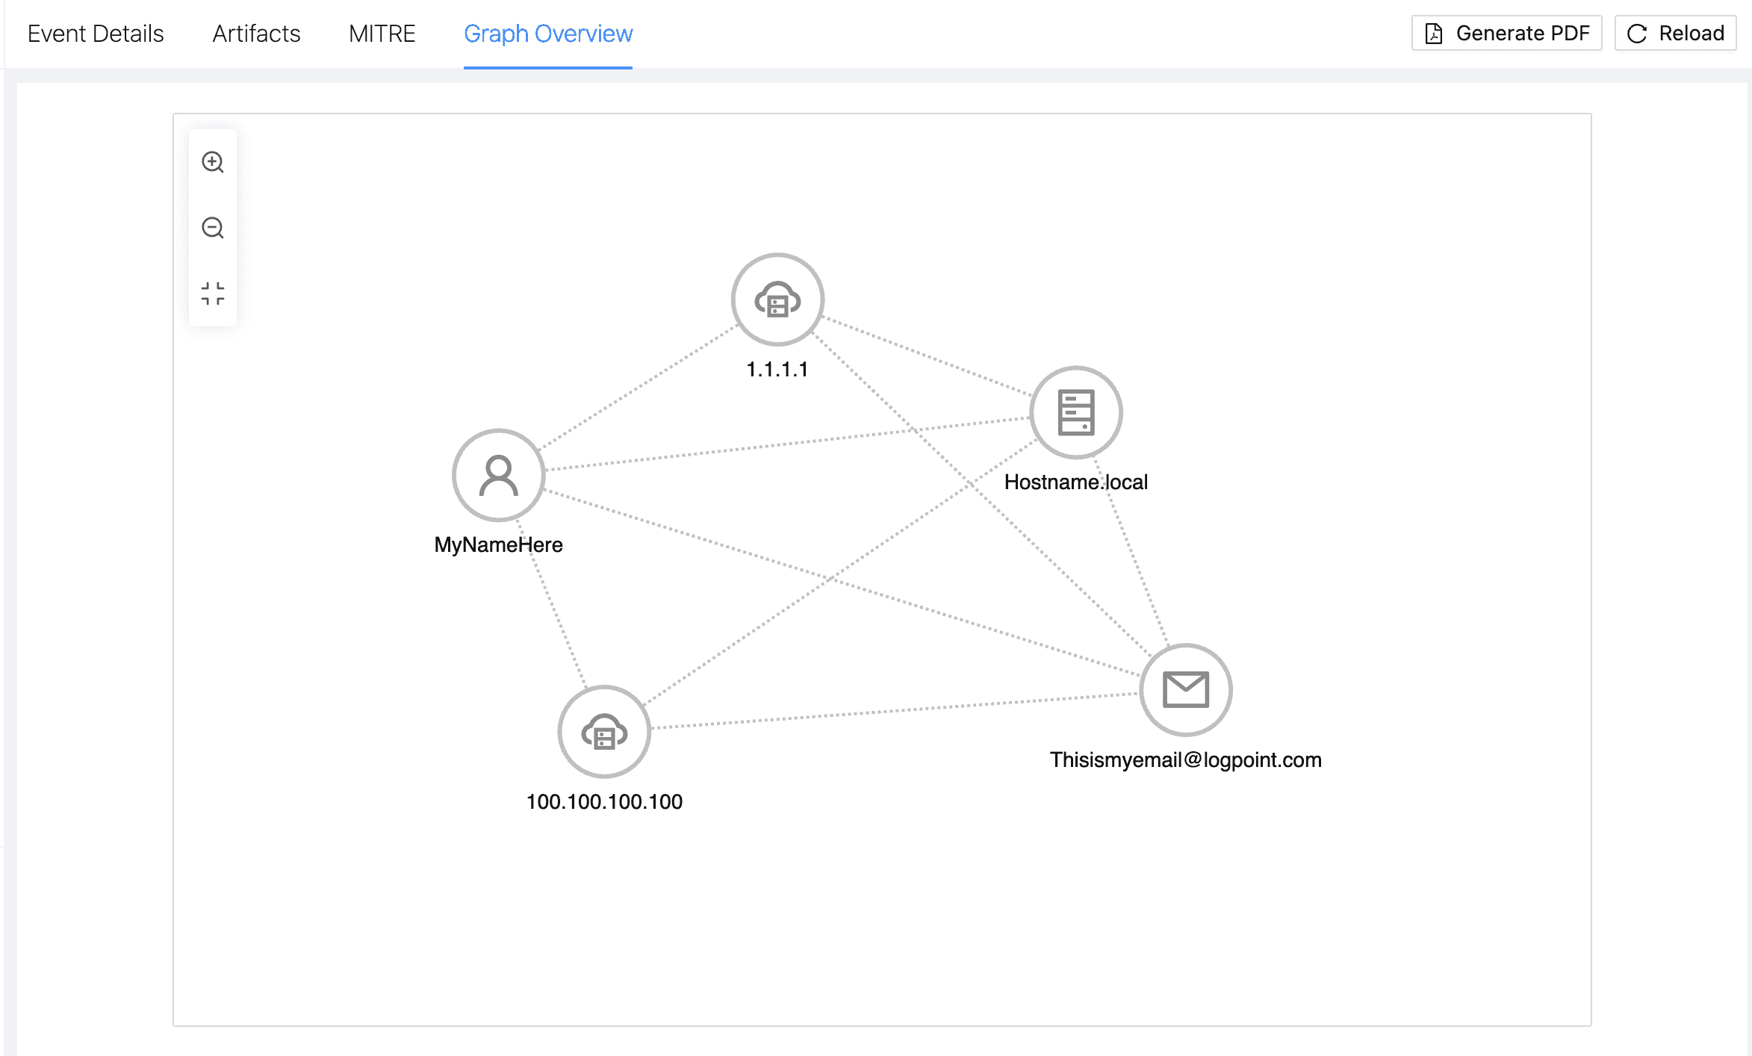Image resolution: width=1752 pixels, height=1056 pixels.
Task: Switch to the Event Details tab
Action: tap(96, 33)
